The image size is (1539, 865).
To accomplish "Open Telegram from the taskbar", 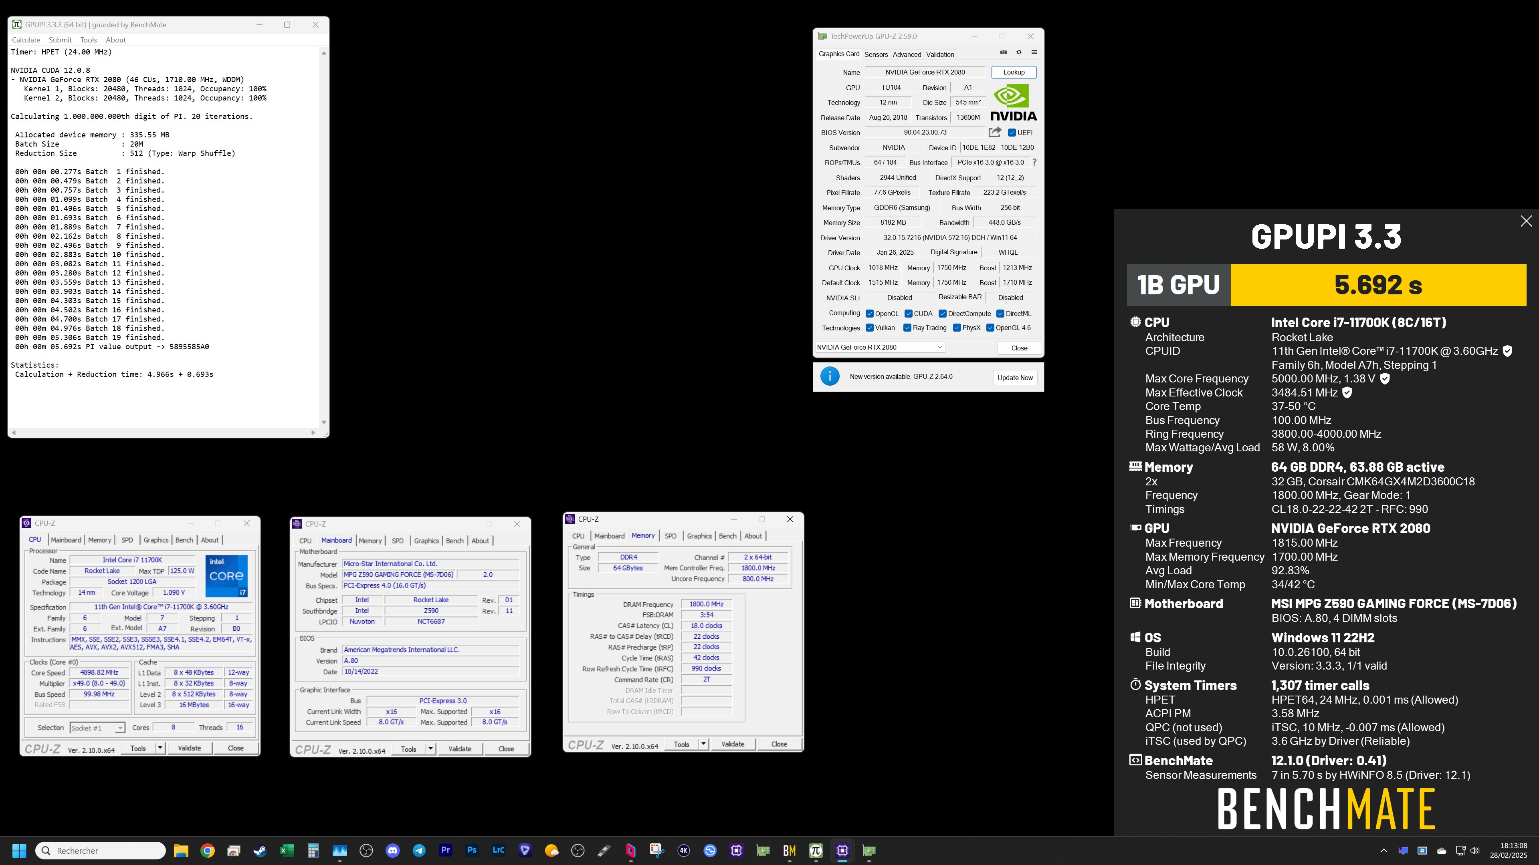I will [x=419, y=851].
